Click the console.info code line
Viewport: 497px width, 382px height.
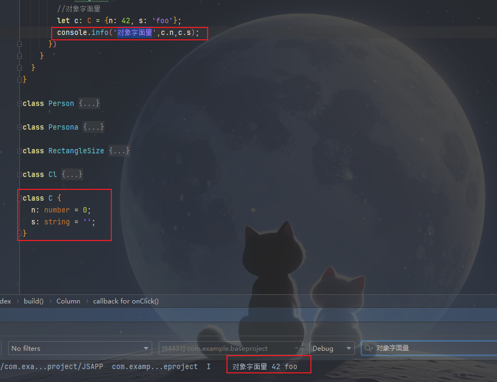click(x=128, y=33)
